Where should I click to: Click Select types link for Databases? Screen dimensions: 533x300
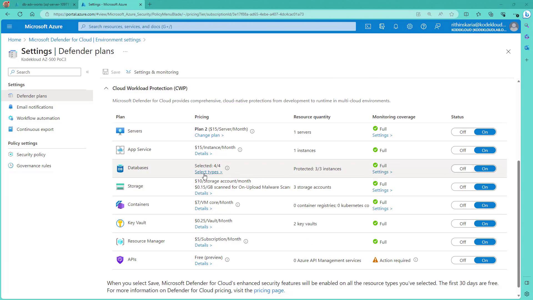pos(208,172)
